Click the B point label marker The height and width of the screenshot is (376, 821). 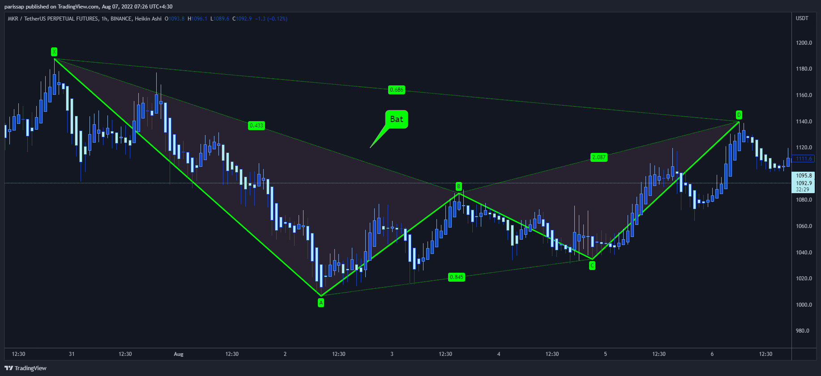point(459,186)
